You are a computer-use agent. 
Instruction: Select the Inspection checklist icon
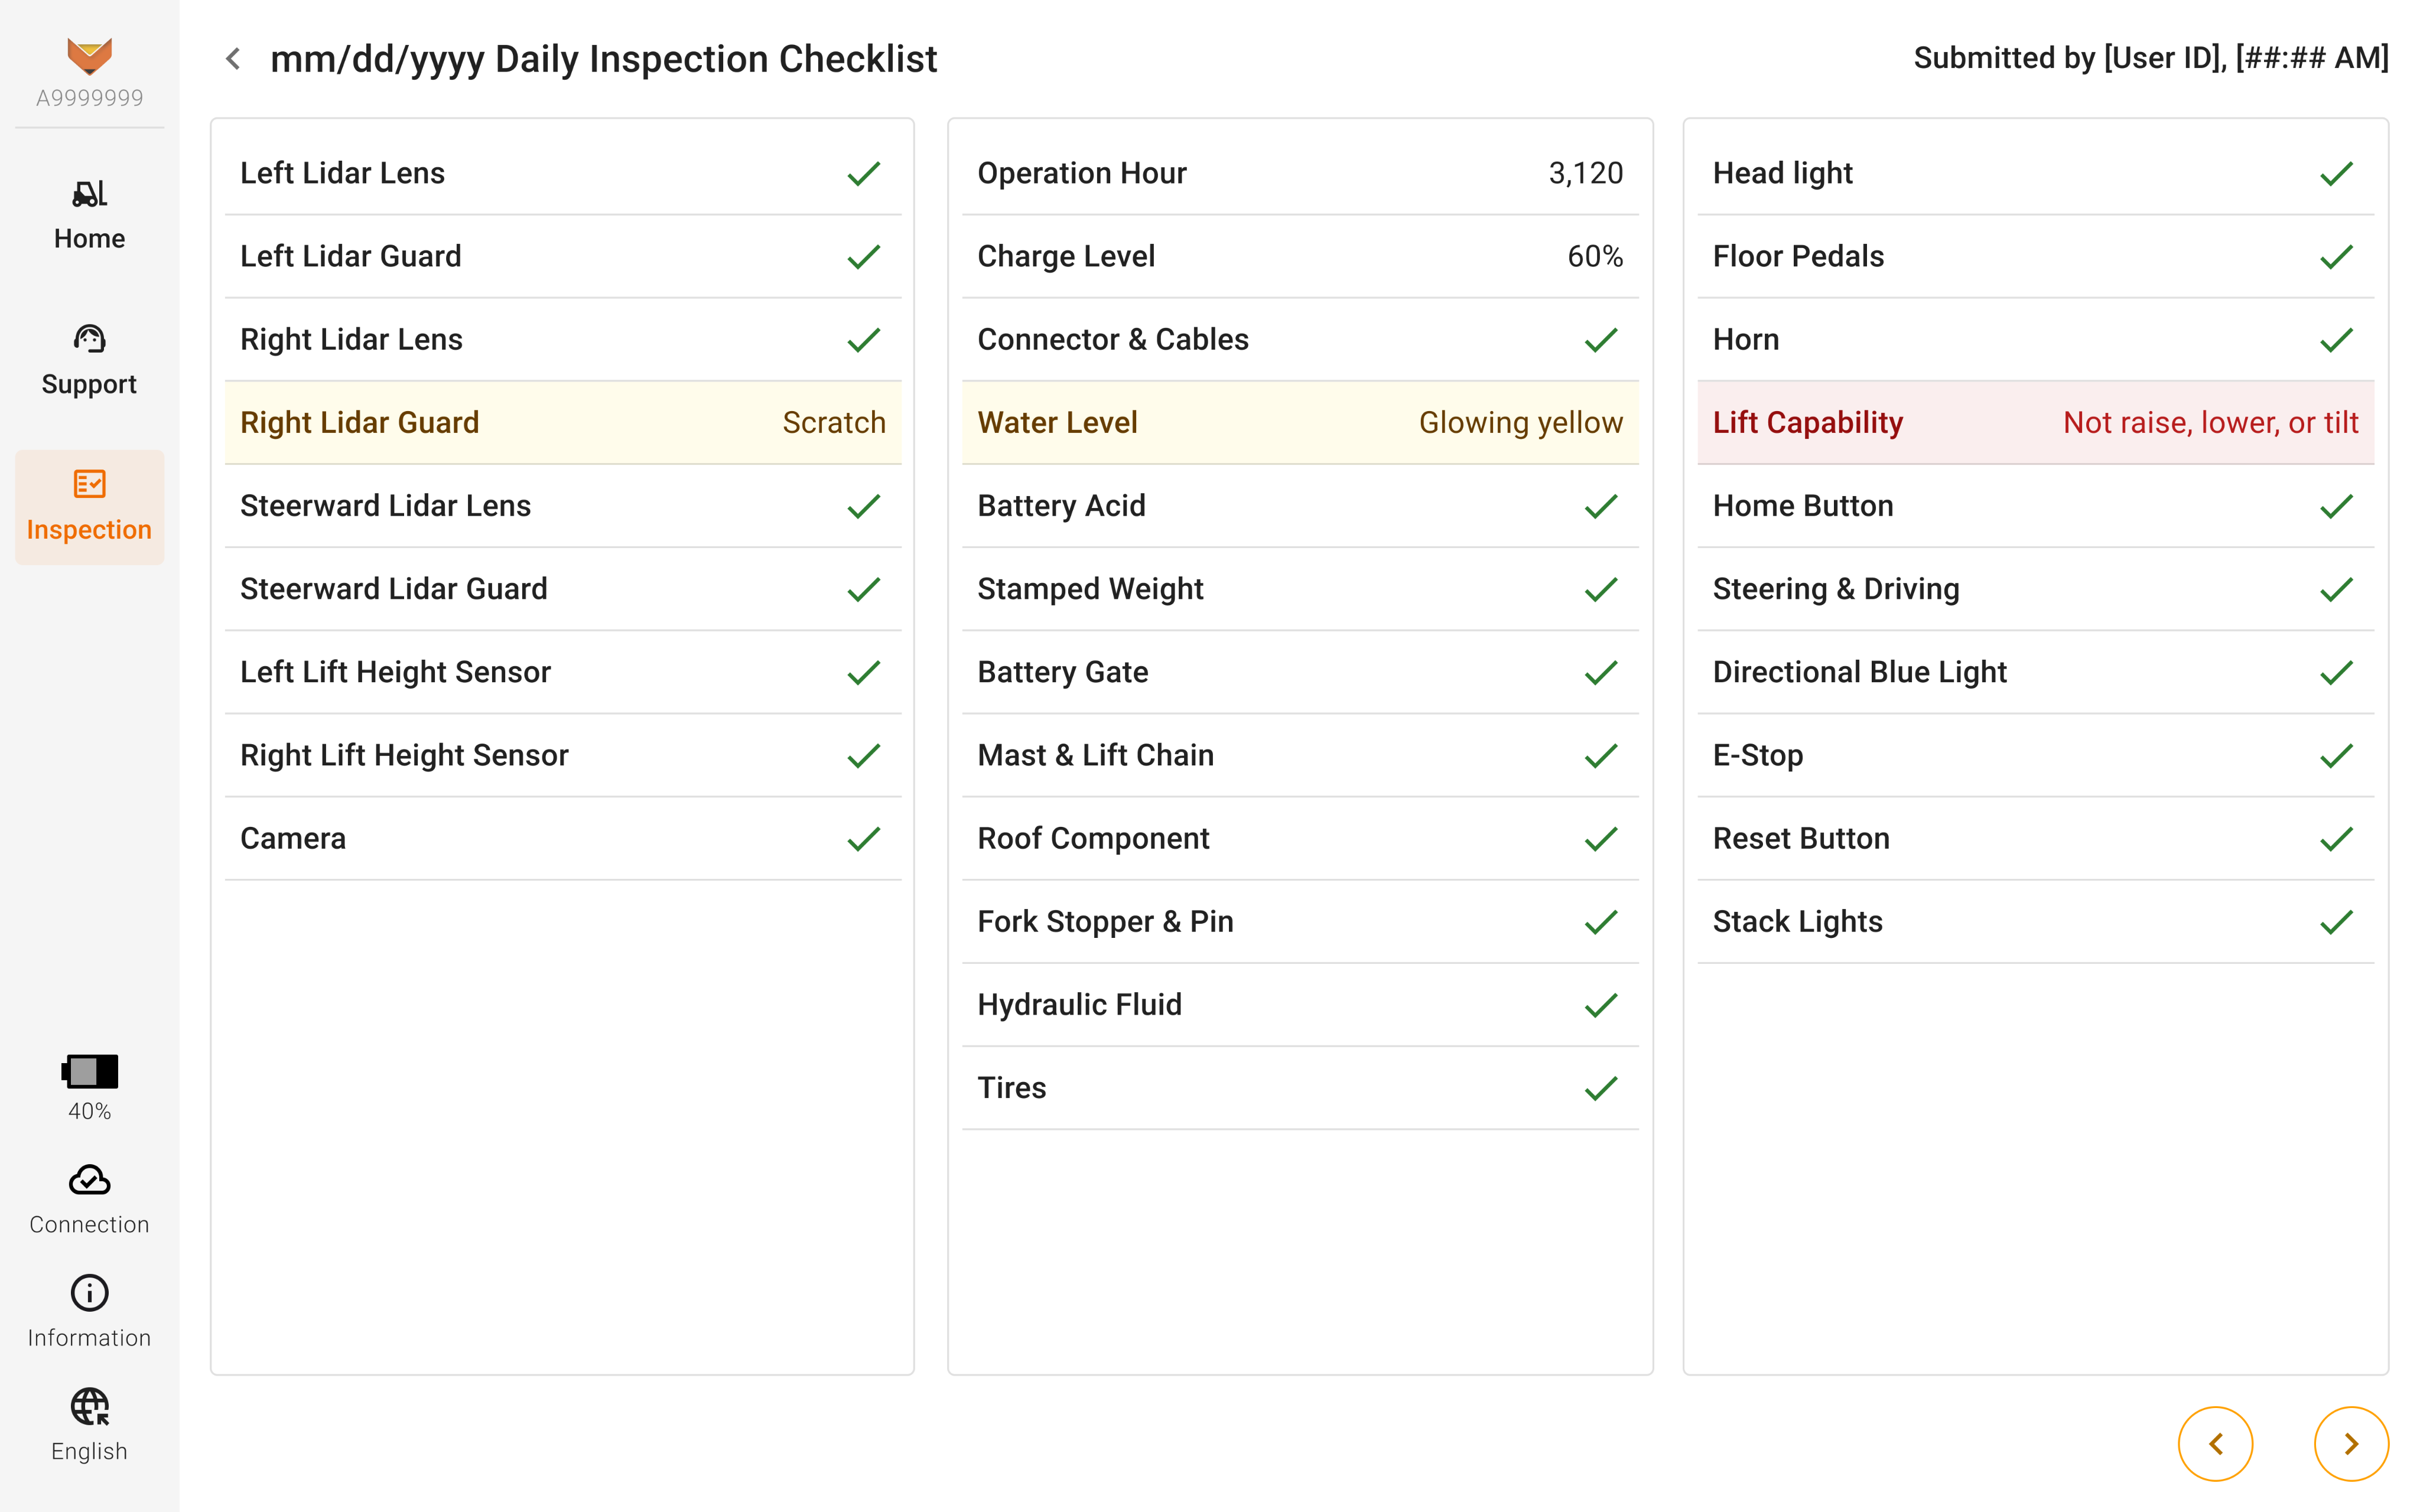(89, 484)
